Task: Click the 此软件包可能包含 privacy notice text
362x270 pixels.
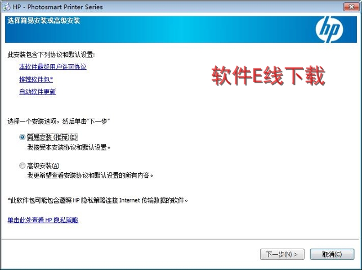Action: coord(97,200)
